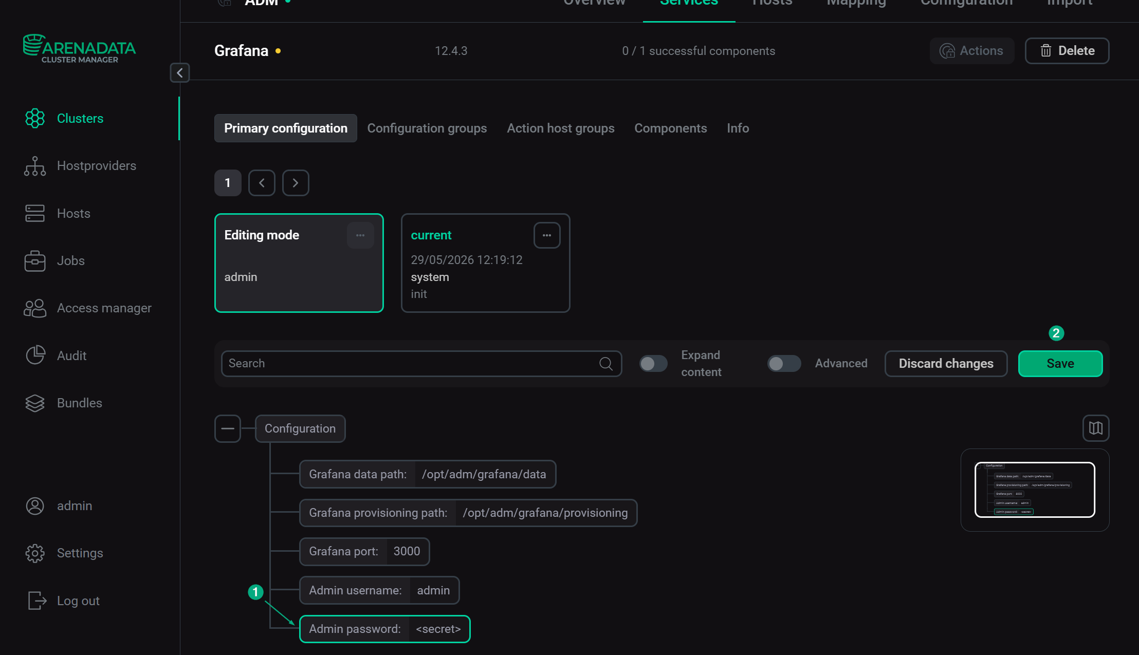
Task: Enable the Advanced switch
Action: pos(784,364)
